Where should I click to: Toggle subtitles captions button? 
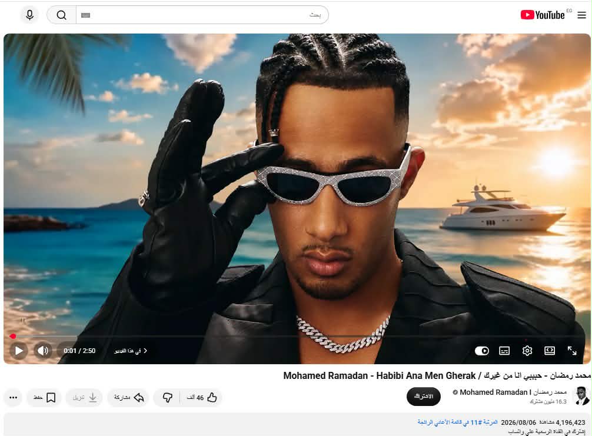coord(504,351)
